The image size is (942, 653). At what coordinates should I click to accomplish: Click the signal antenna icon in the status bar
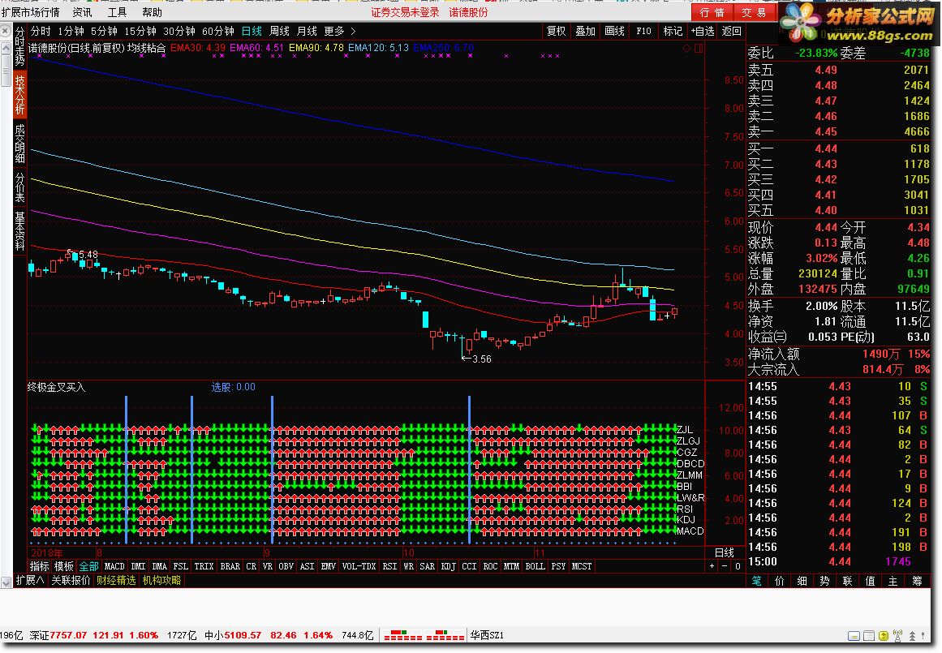[x=897, y=636]
